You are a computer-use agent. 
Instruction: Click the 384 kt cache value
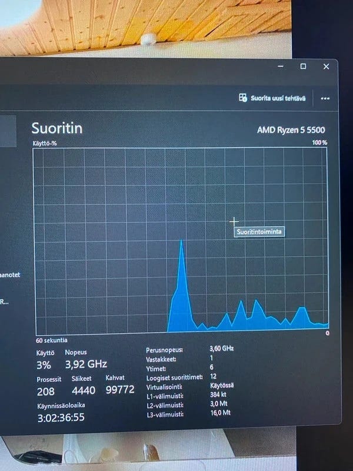coord(218,394)
